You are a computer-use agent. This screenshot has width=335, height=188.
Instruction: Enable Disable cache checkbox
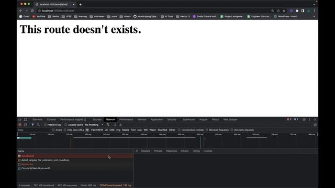(65, 125)
